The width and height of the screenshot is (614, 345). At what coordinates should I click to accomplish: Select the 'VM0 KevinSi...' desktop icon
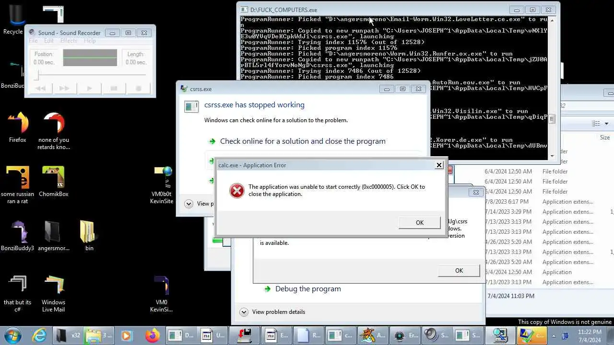click(162, 294)
